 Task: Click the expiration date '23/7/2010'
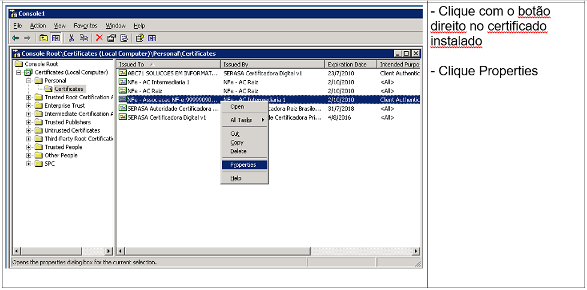[x=341, y=73]
